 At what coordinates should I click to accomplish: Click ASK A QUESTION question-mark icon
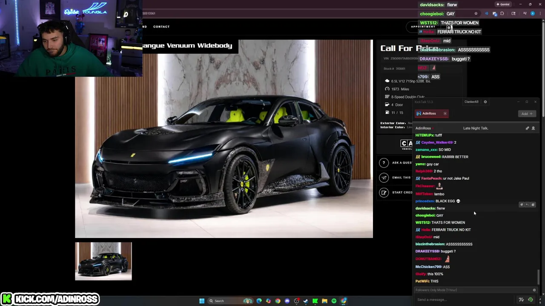(x=384, y=163)
